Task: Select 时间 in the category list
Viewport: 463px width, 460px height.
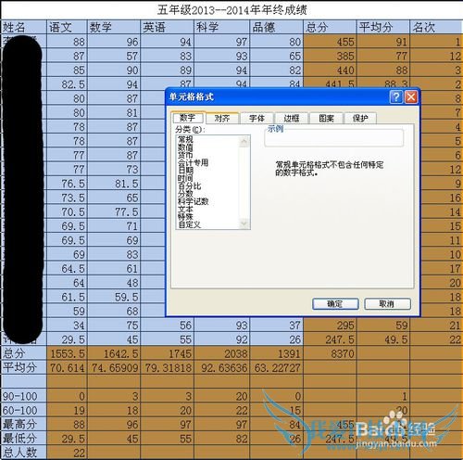Action: pos(185,178)
